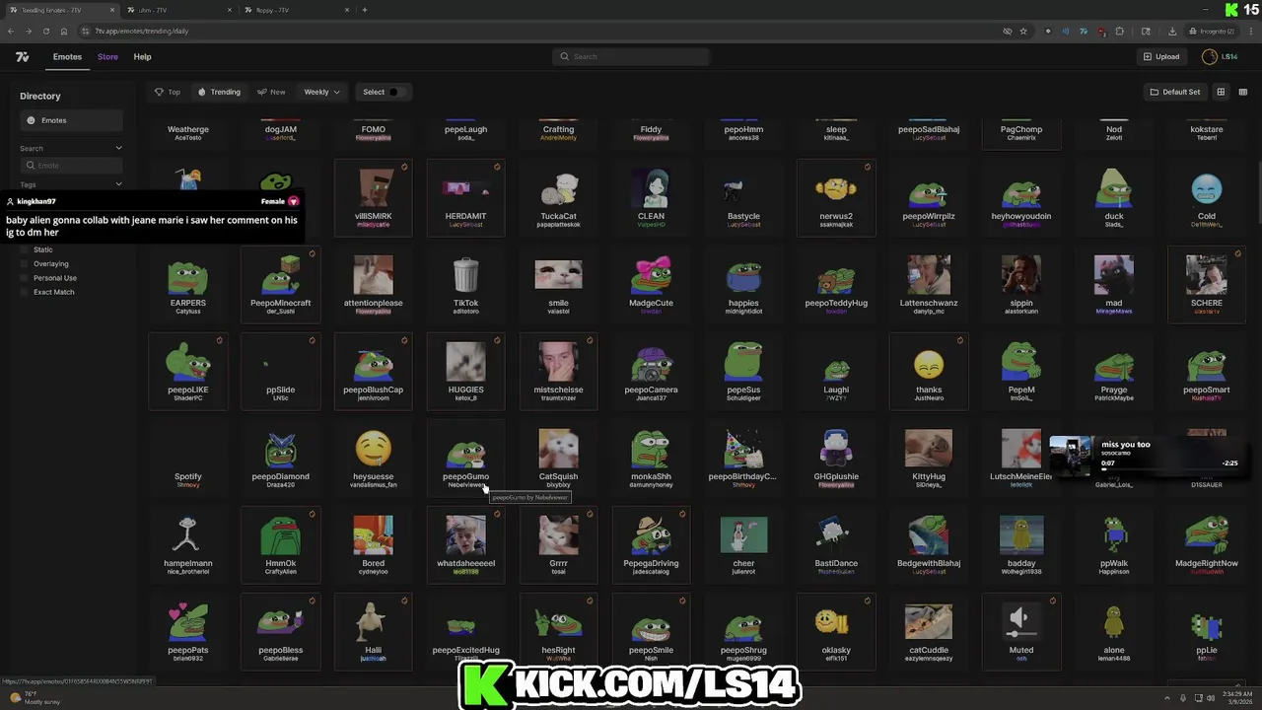Open a new browser tab with plus
This screenshot has height=710, width=1262.
[x=365, y=10]
